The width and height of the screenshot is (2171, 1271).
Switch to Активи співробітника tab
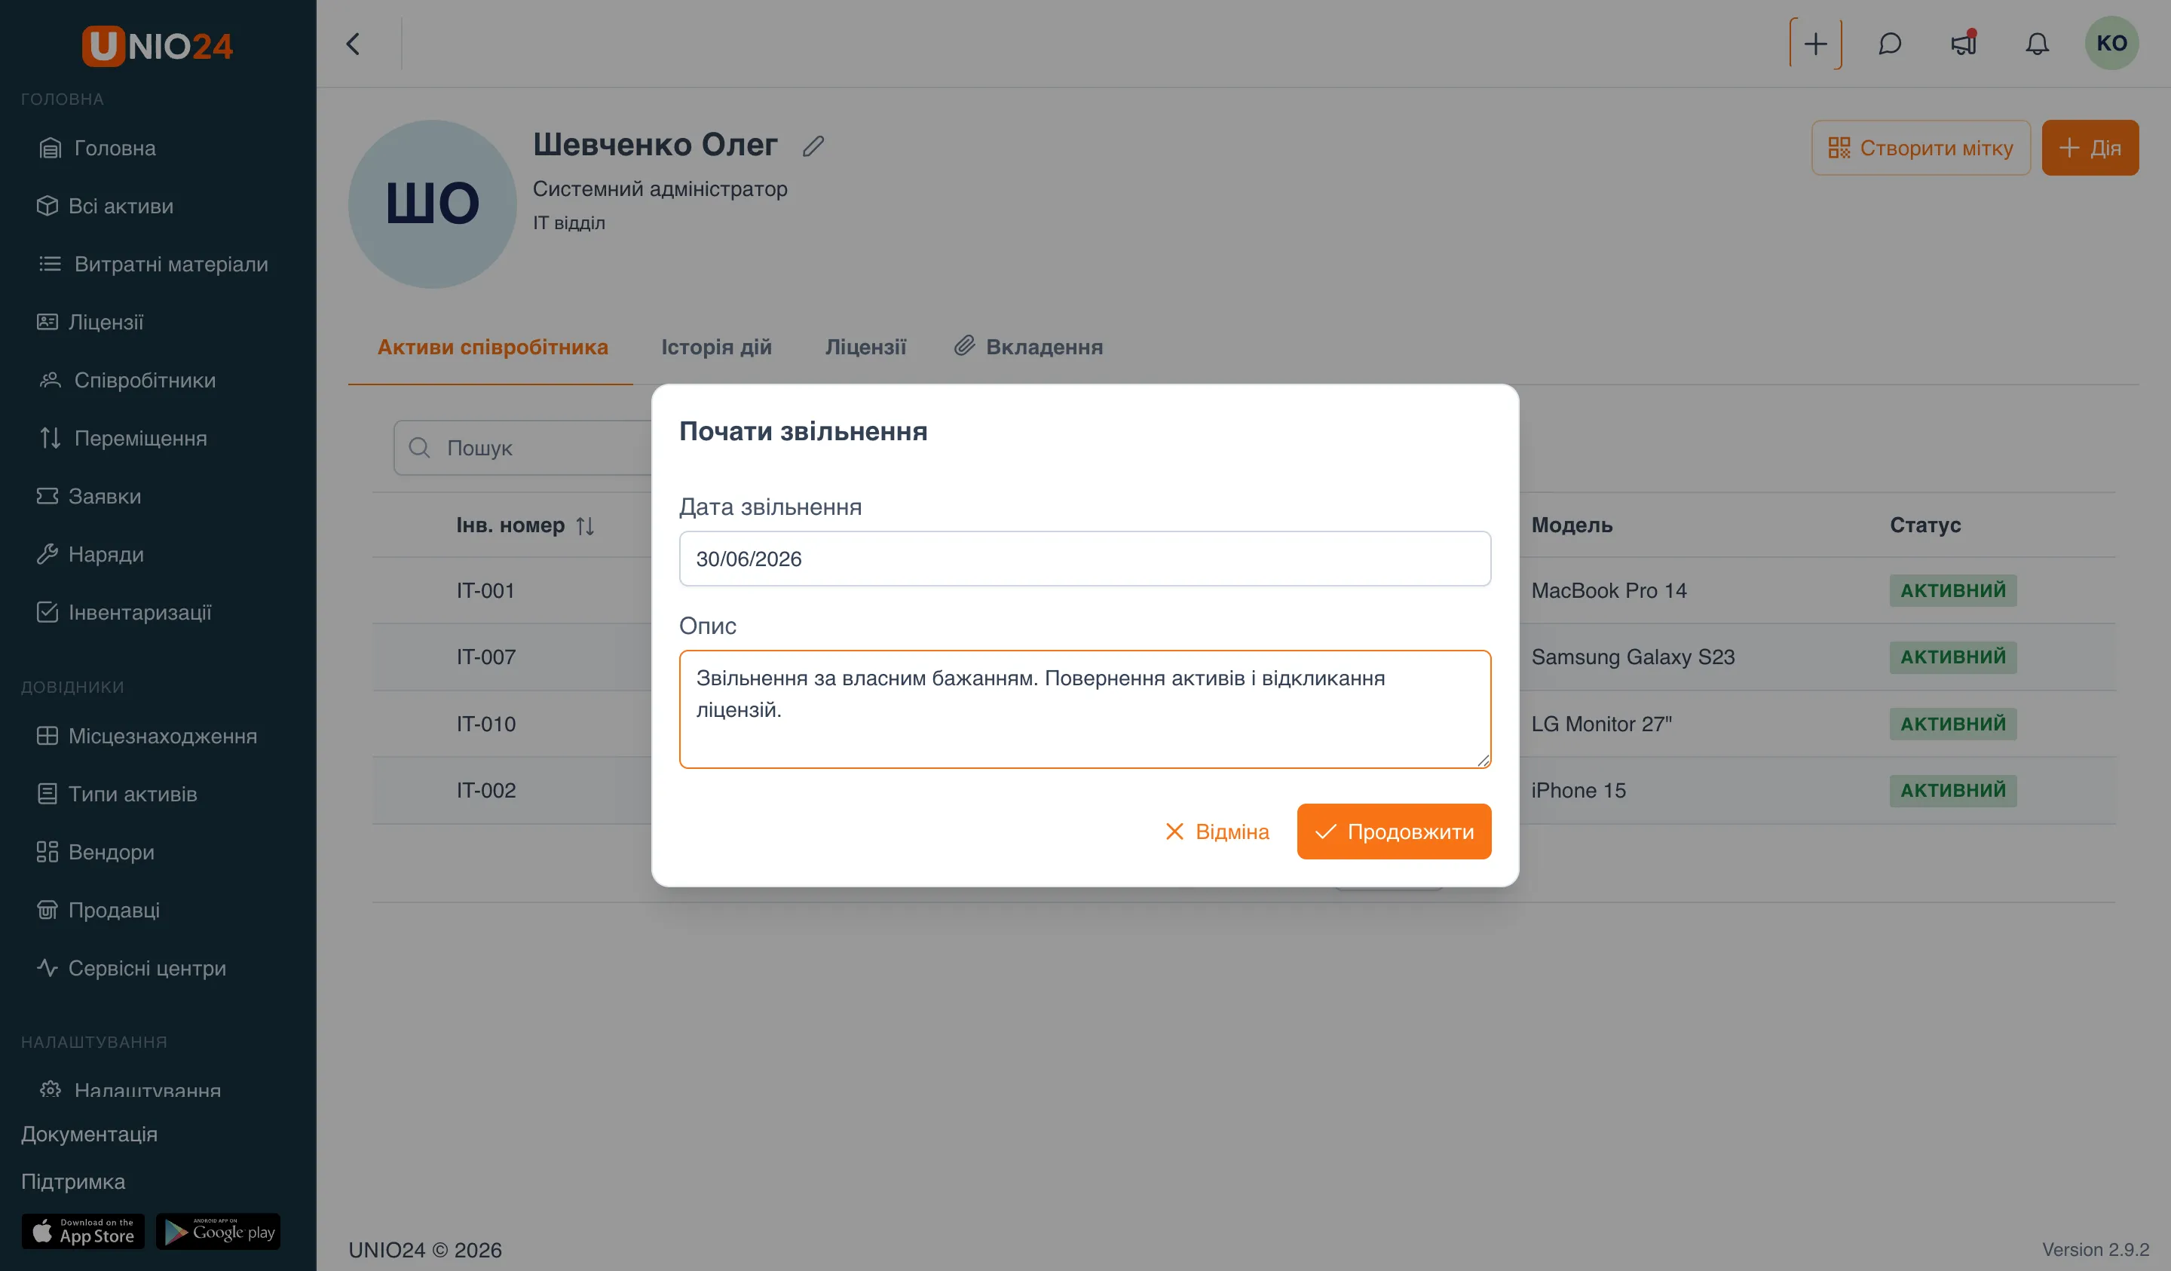coord(492,348)
